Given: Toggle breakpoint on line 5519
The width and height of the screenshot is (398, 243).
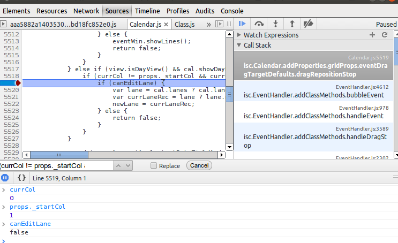Looking at the screenshot, I should tap(11, 83).
